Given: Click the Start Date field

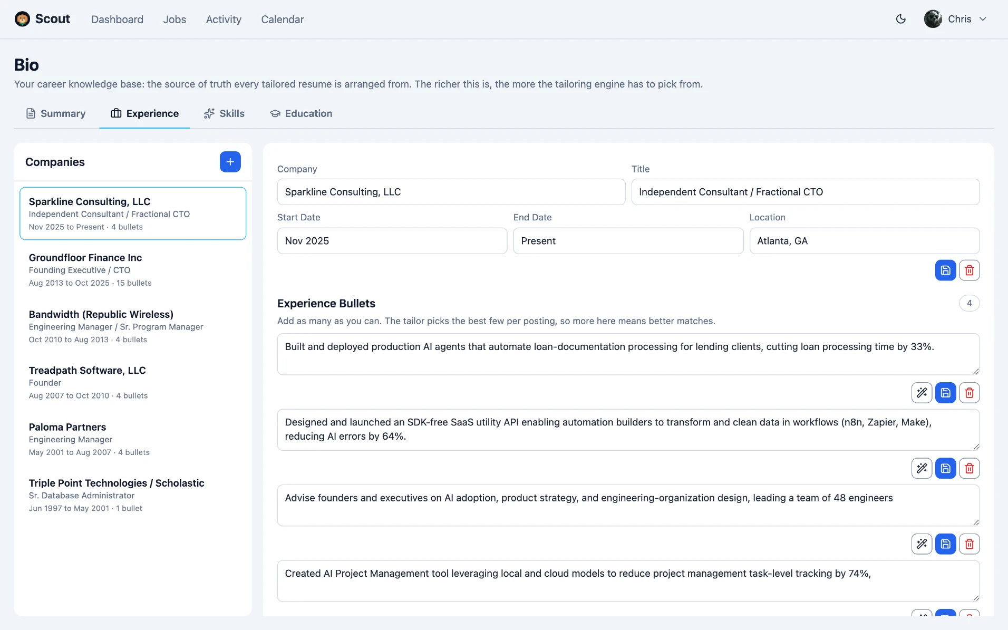Looking at the screenshot, I should (392, 241).
